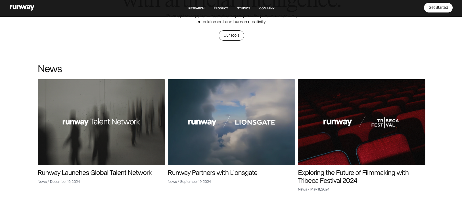Image resolution: width=462 pixels, height=203 pixels.
Task: Click the News tag under the Tribeca article
Action: 302,189
